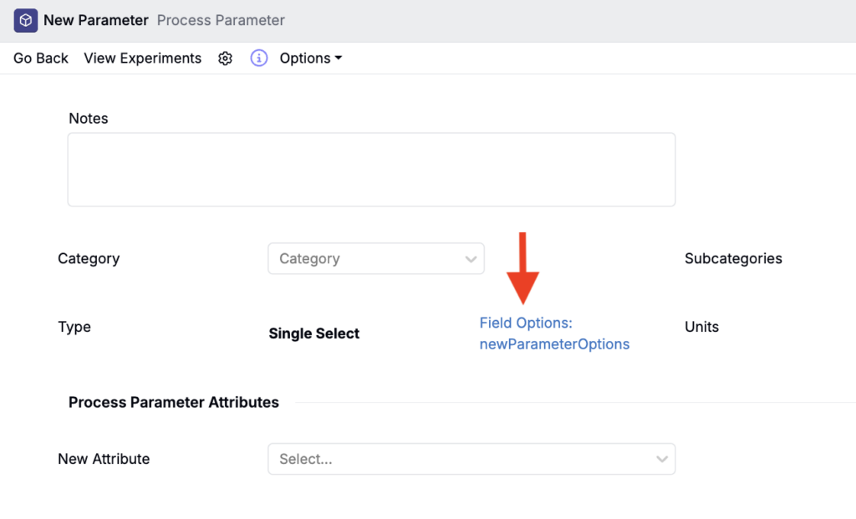This screenshot has width=856, height=519.
Task: Open the settings gear icon
Action: click(x=225, y=59)
